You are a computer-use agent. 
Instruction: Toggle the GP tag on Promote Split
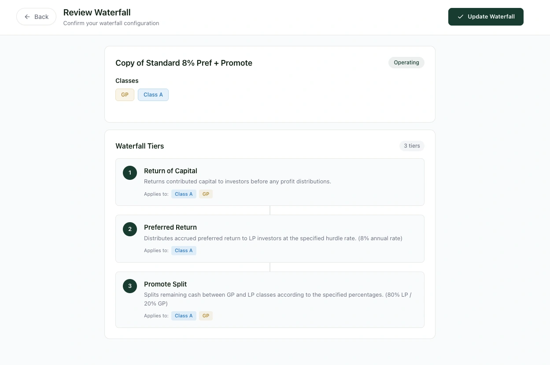tap(206, 316)
